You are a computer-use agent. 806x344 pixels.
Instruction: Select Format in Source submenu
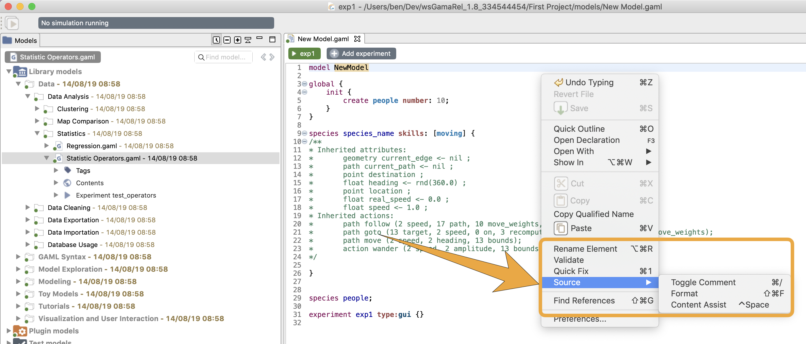(724, 294)
